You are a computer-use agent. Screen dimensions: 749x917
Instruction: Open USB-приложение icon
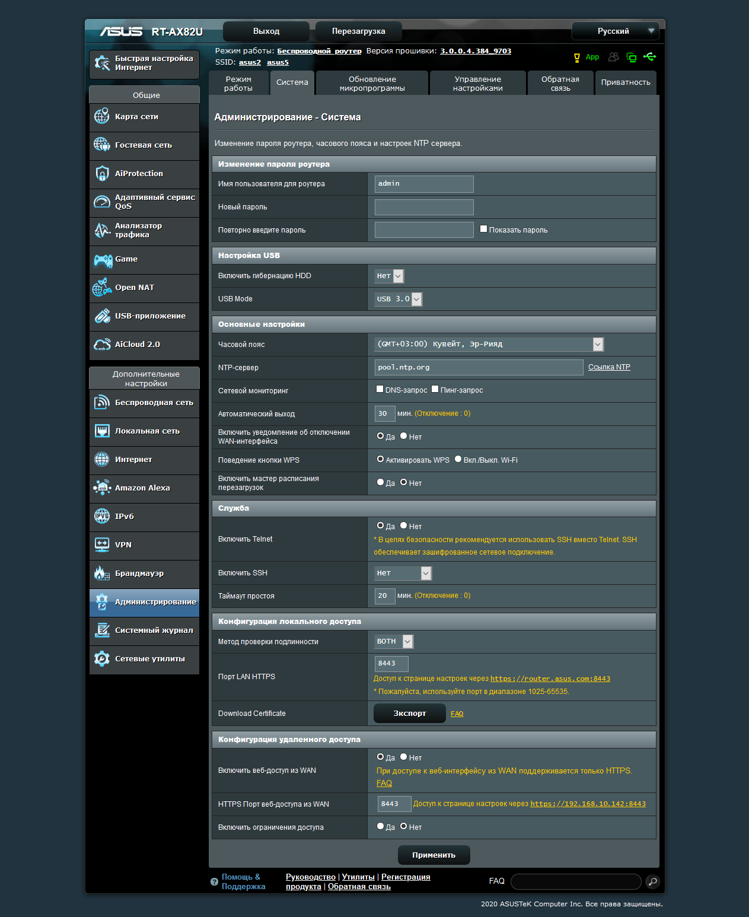tap(102, 316)
